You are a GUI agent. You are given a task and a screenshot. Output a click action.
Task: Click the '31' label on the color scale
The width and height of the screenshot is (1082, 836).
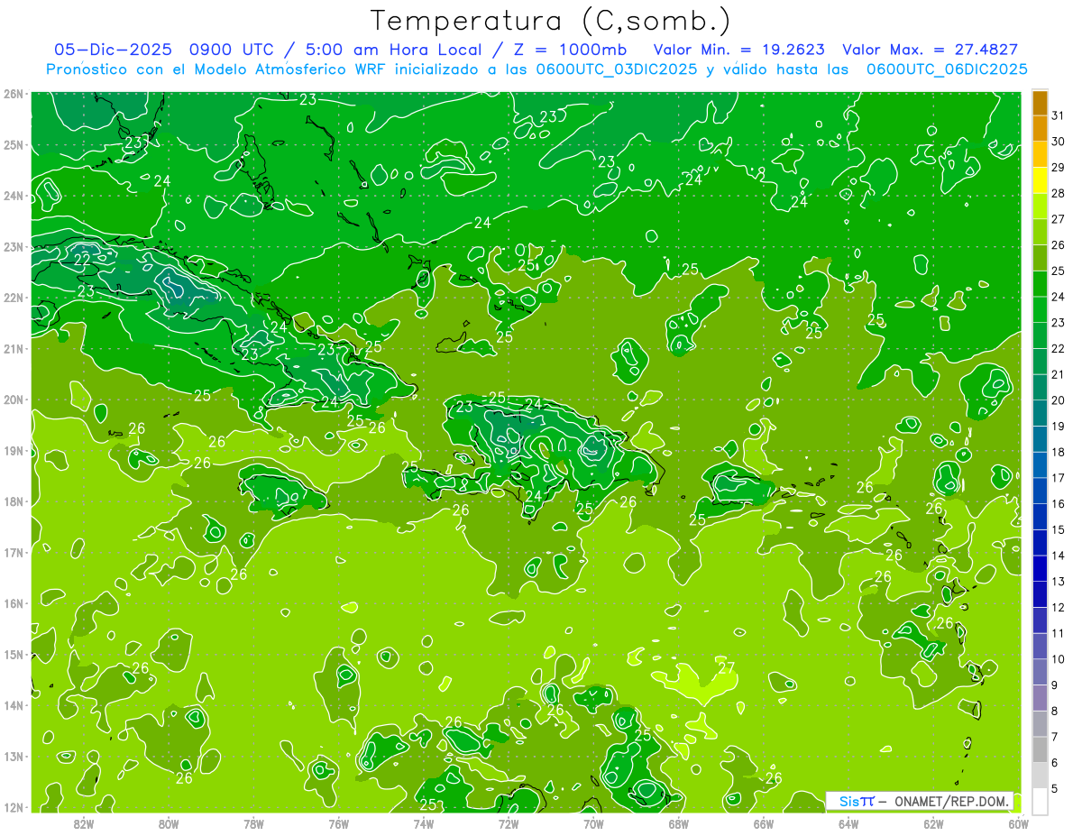point(1059,115)
